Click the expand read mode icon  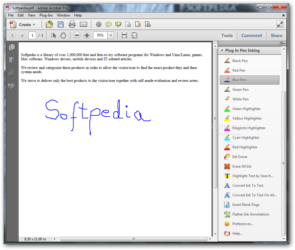point(280,24)
